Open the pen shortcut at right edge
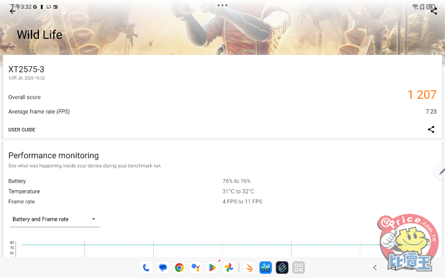Image resolution: width=445 pixels, height=278 pixels. click(x=441, y=171)
